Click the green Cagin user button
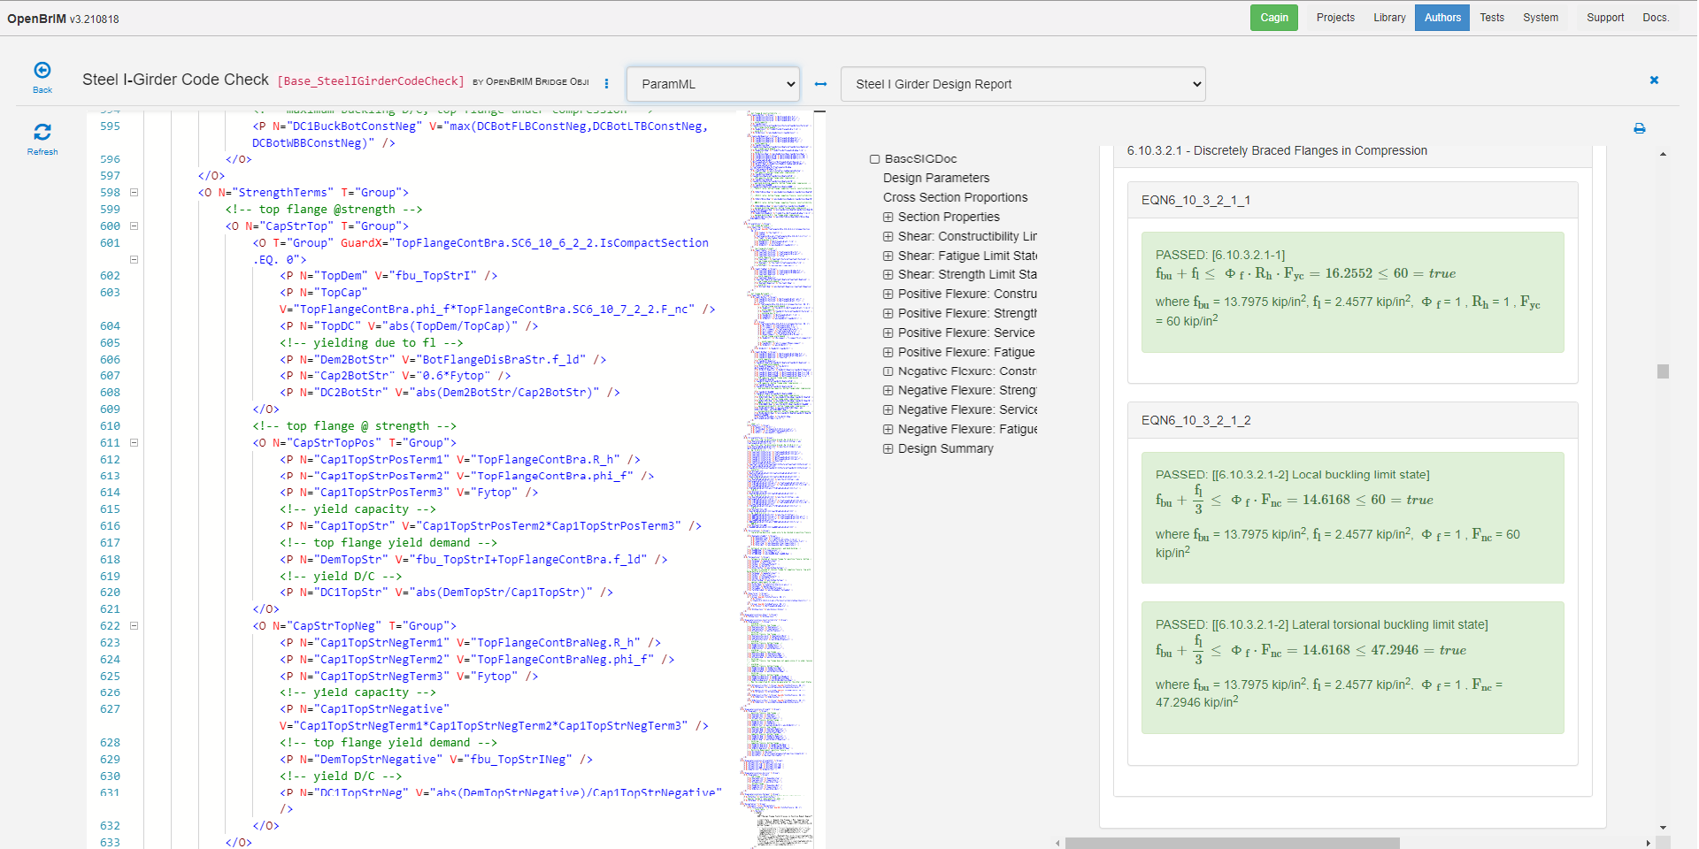This screenshot has height=849, width=1699. point(1273,18)
